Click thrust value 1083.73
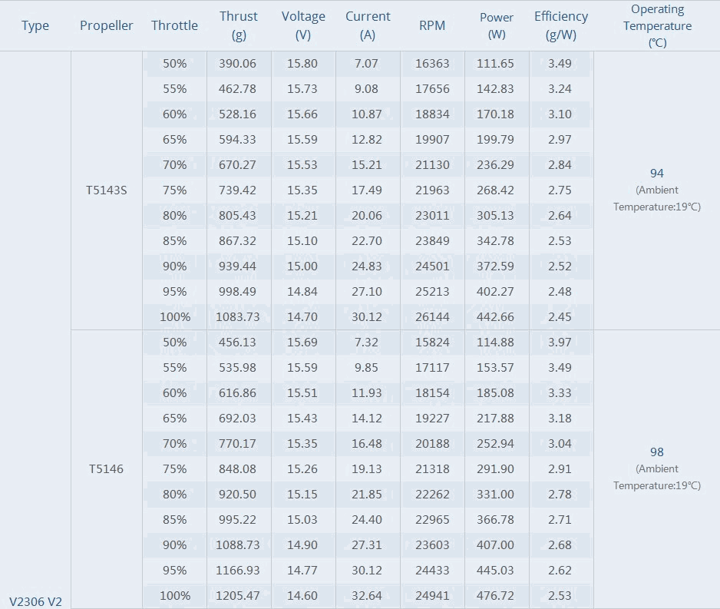Viewport: 720px width, 609px height. [x=238, y=317]
